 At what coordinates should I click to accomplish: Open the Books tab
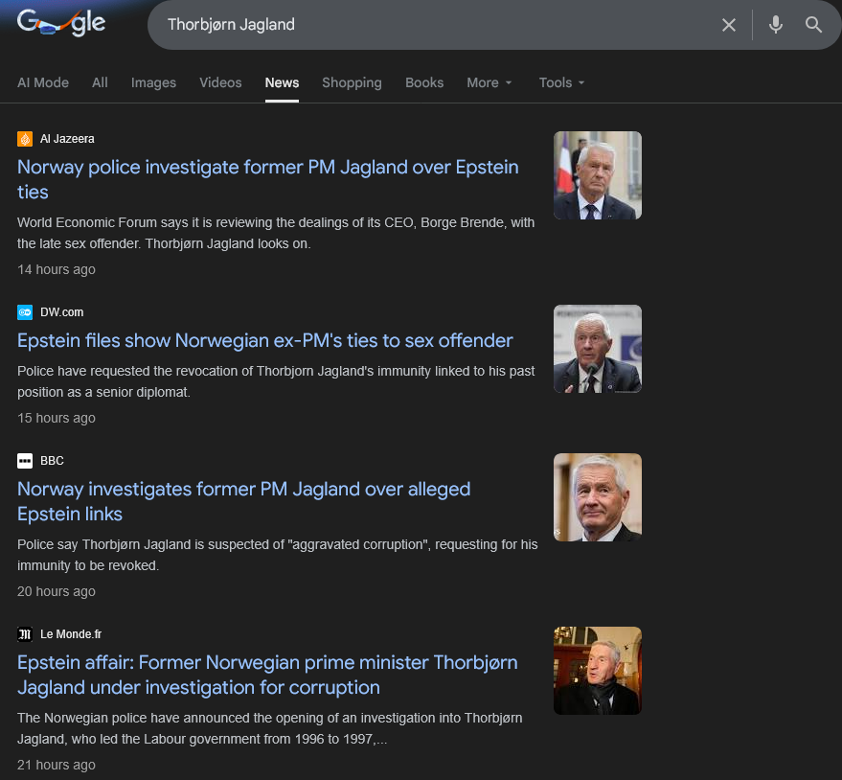(424, 82)
